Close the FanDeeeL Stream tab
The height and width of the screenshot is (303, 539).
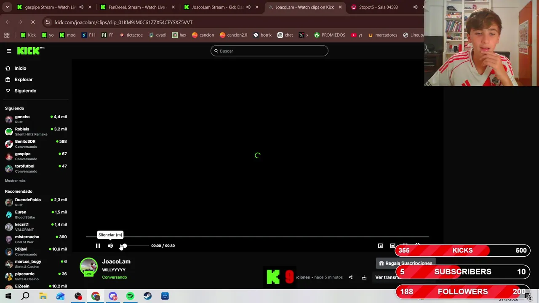pyautogui.click(x=173, y=7)
